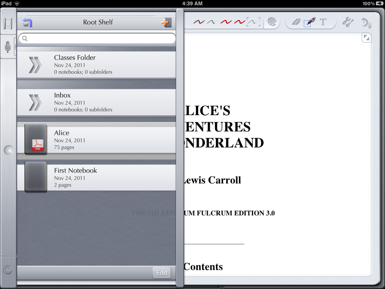Go up a folder with blue arrow icon
The width and height of the screenshot is (385, 289).
[27, 23]
